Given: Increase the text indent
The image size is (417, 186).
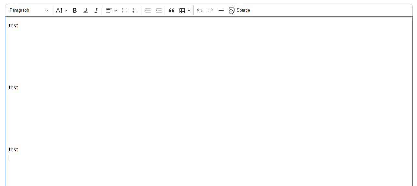Looking at the screenshot, I should (x=158, y=10).
